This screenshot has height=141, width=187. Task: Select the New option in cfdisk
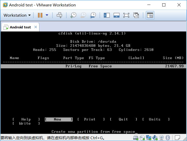click(58, 120)
